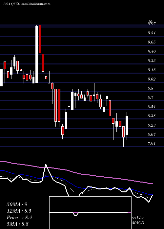Click the '50MA : 9' indicator text

(17, 204)
